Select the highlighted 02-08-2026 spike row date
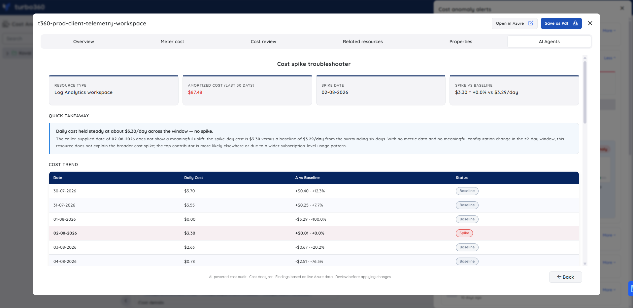 pyautogui.click(x=65, y=233)
